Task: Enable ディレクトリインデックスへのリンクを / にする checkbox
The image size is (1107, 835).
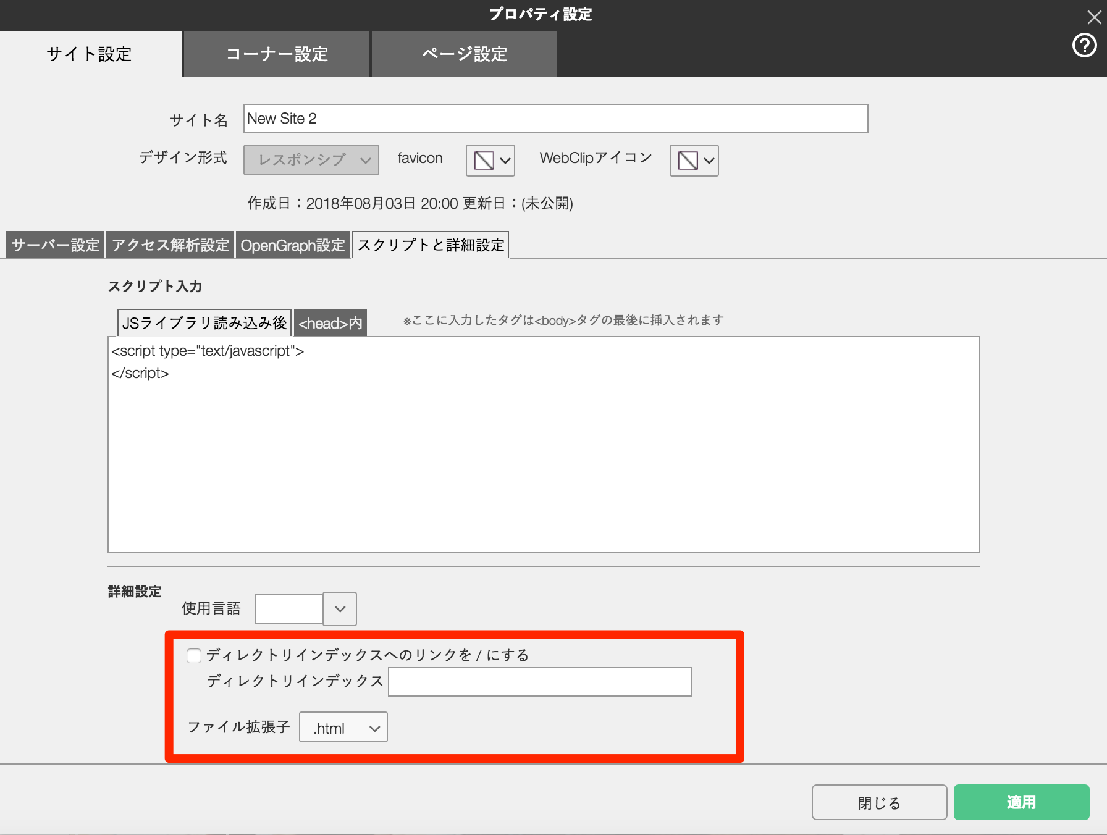Action: tap(194, 656)
